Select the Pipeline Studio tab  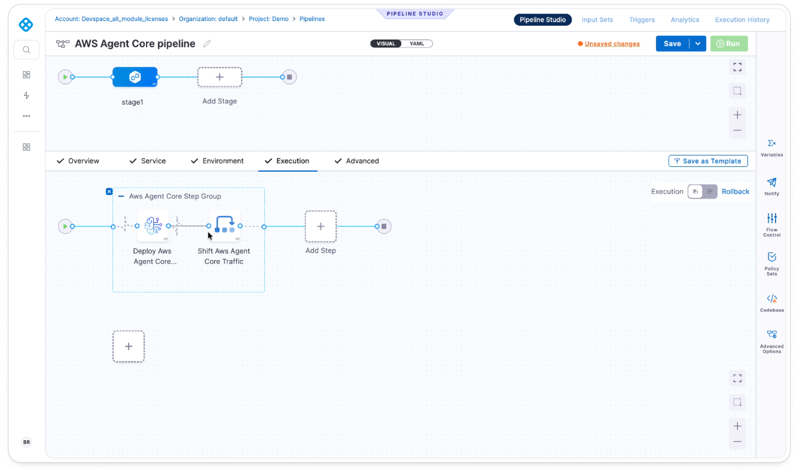pos(543,20)
